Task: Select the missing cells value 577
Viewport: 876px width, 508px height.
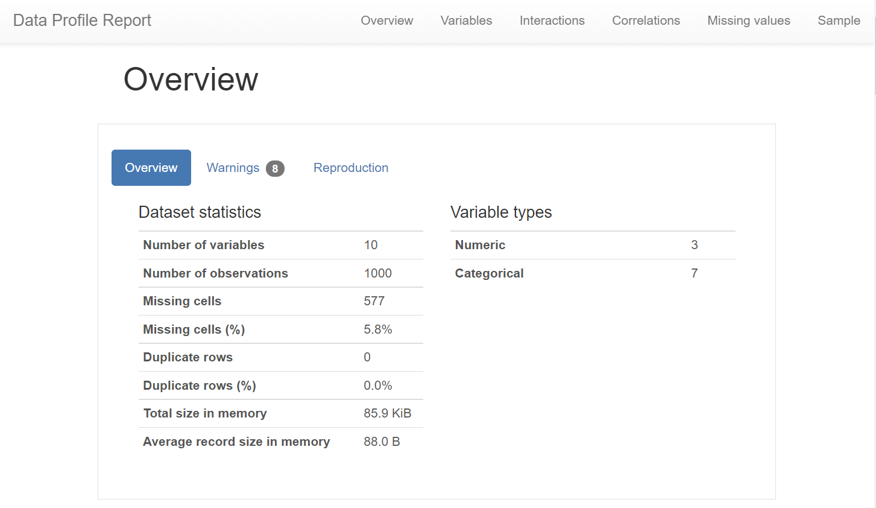Action: tap(374, 301)
